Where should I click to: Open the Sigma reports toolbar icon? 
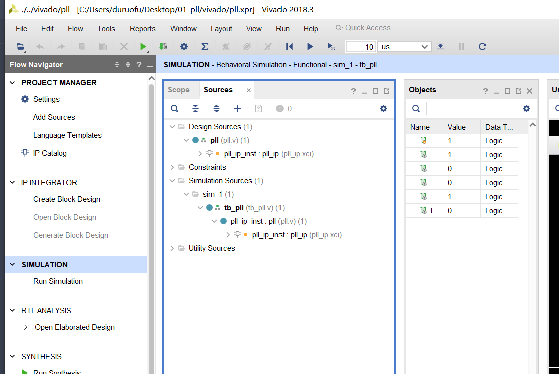pyautogui.click(x=205, y=47)
